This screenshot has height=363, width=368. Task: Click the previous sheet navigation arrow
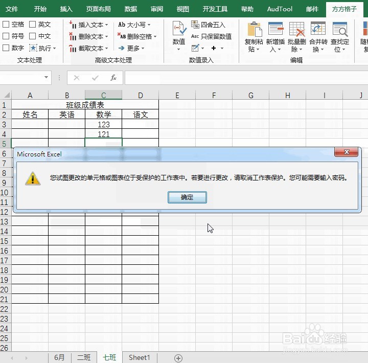(x=12, y=358)
